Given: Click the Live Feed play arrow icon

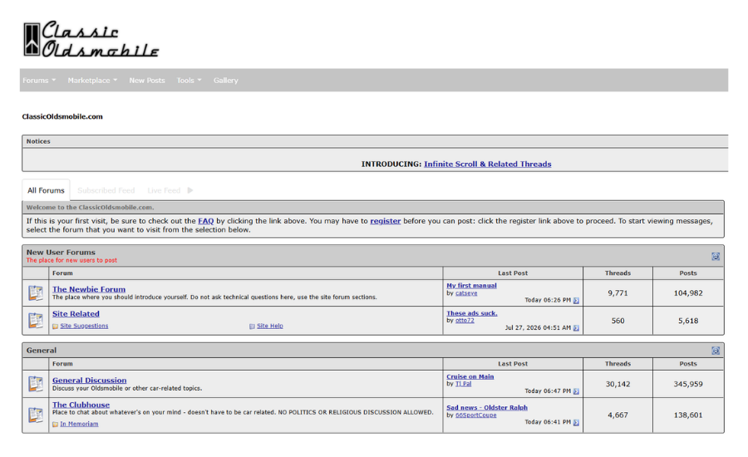Looking at the screenshot, I should [x=189, y=190].
